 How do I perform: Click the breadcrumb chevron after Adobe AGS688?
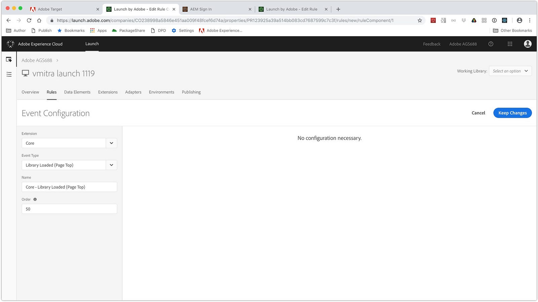[x=57, y=60]
